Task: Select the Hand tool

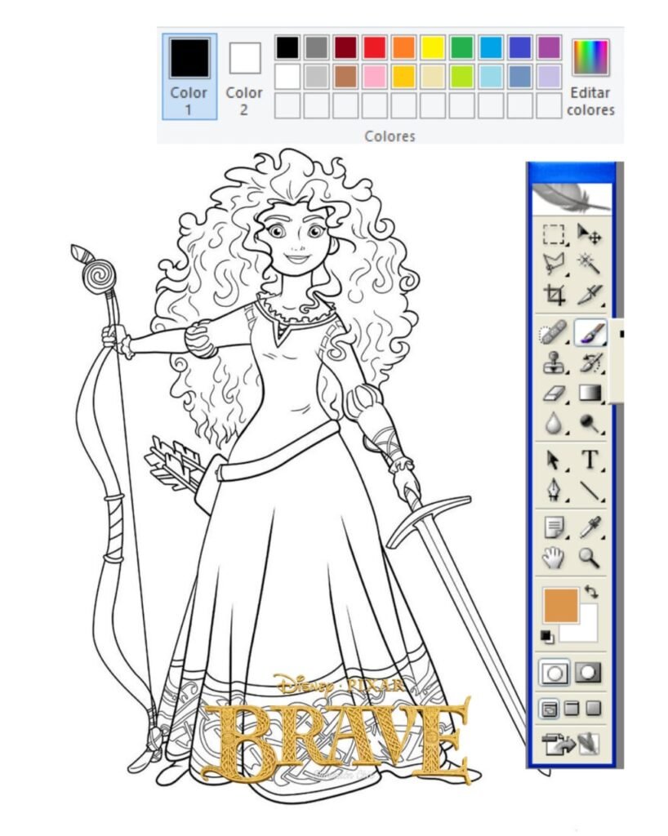Action: [554, 558]
